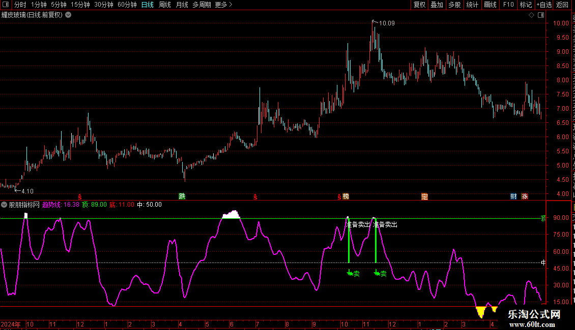This screenshot has height=330, width=575.
Task: Switch to 分时 view
Action: pos(20,5)
